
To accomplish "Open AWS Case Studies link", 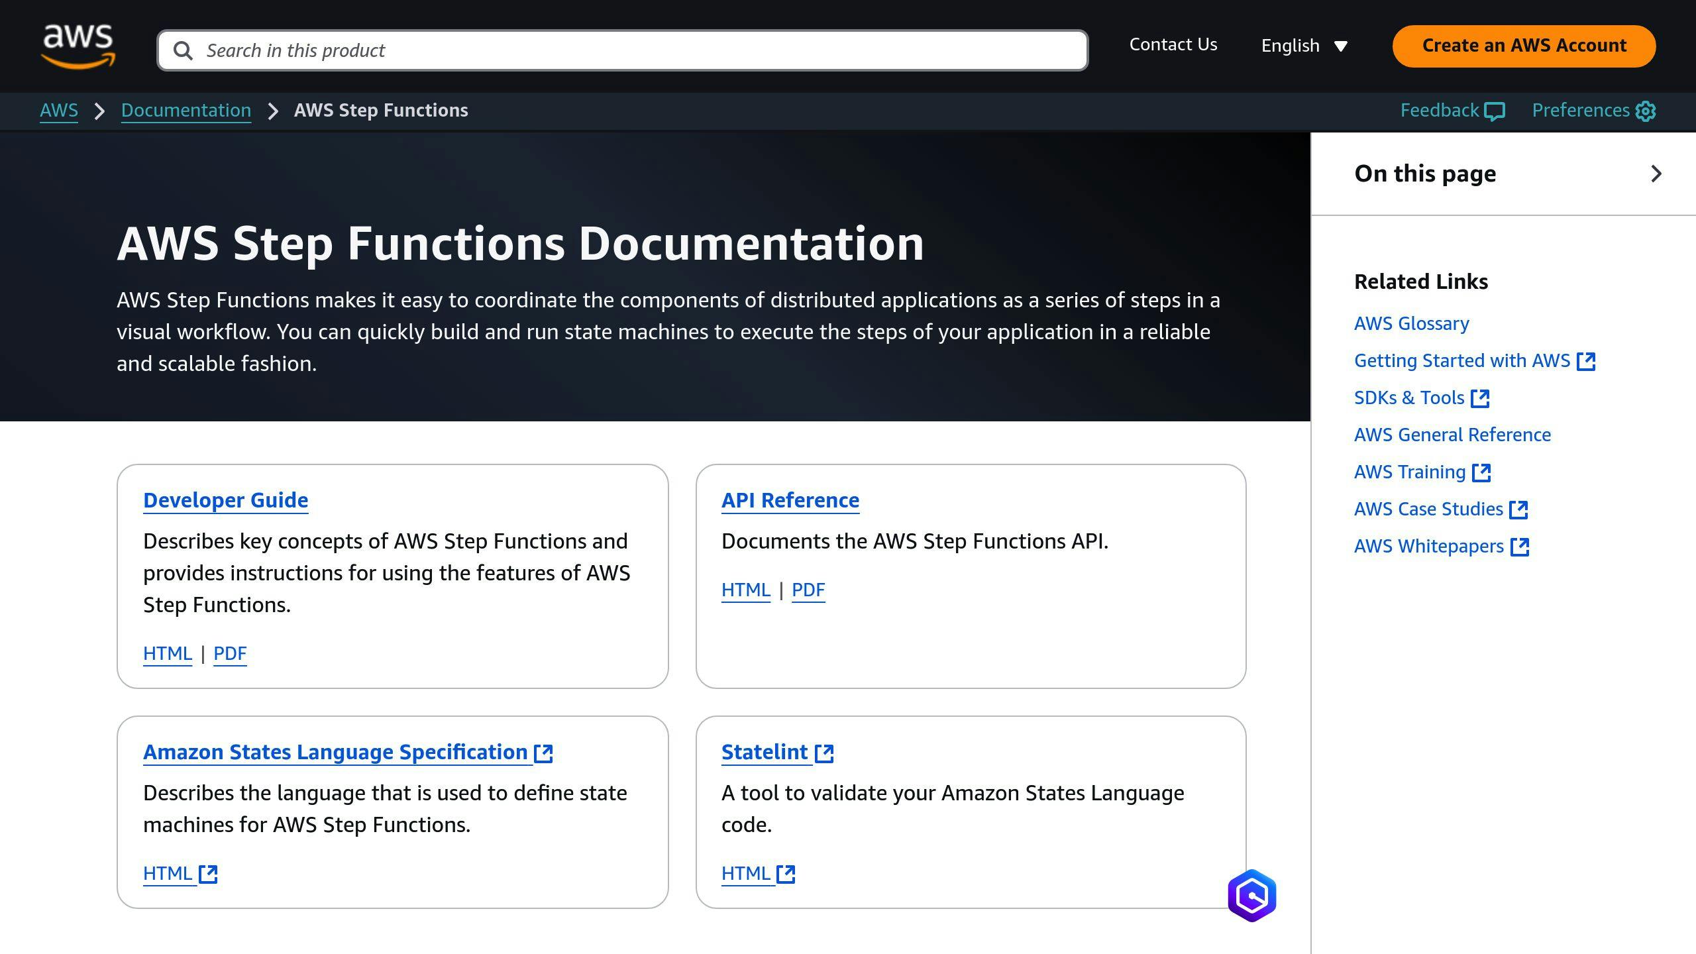I will 1441,509.
